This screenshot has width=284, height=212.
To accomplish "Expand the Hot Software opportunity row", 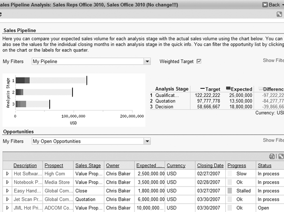I will pos(7,174).
